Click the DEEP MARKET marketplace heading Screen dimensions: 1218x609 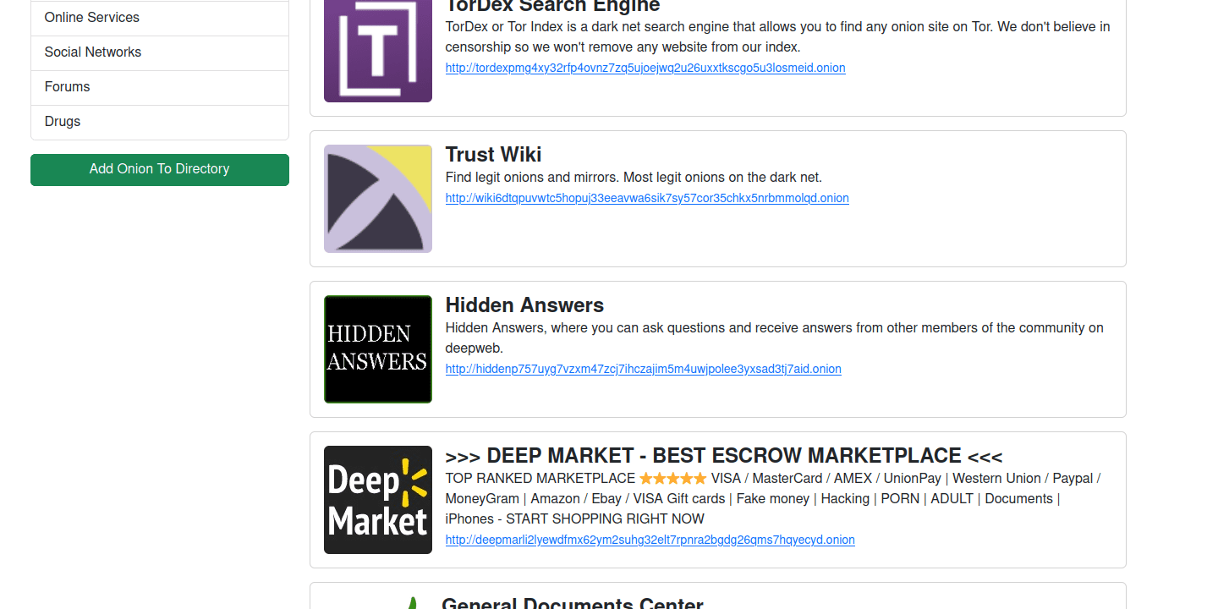coord(724,456)
